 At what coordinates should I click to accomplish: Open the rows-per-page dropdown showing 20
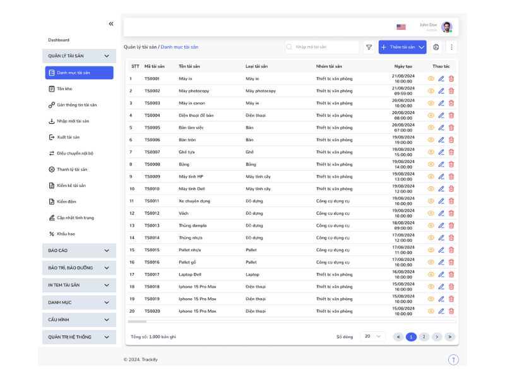[x=372, y=337]
